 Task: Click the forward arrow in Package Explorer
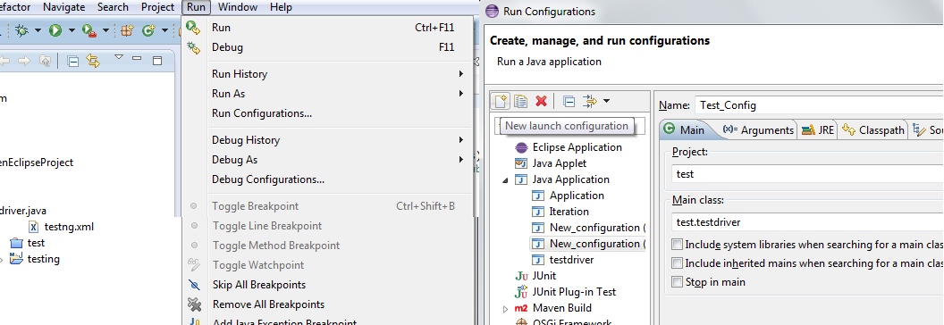(x=23, y=61)
